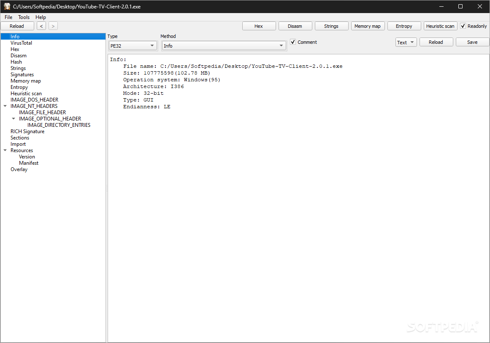Viewport: 490px width, 343px height.
Task: Select Version under Resources
Action: (27, 157)
